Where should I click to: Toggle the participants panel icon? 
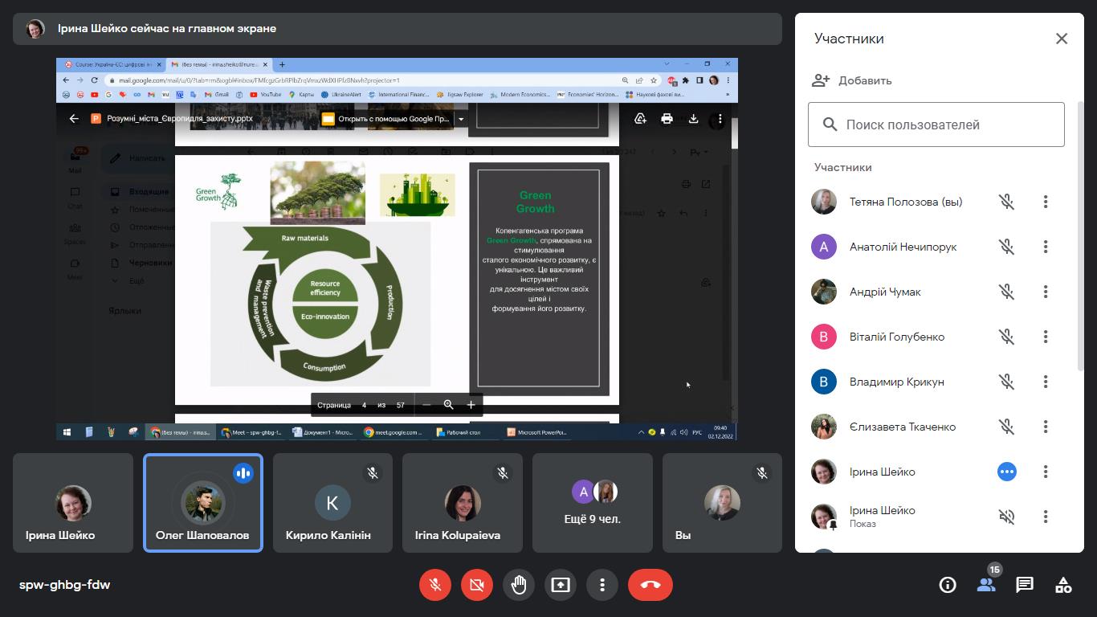986,585
